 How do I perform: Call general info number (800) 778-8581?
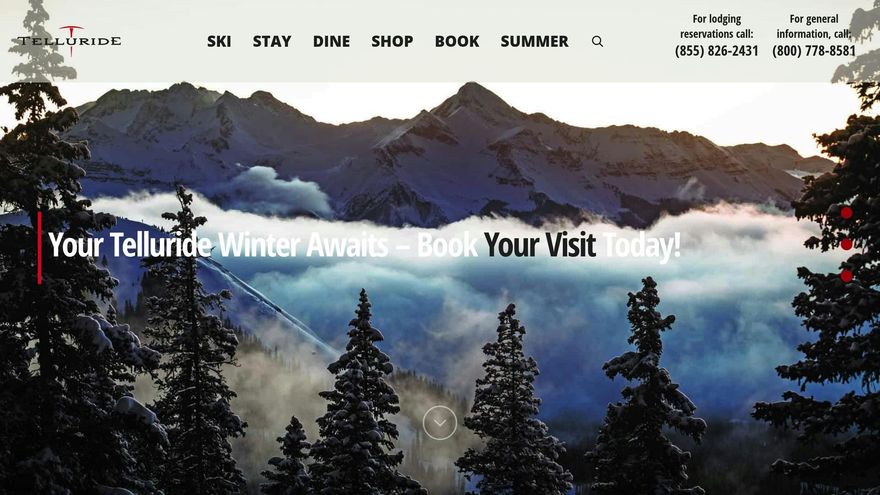[x=814, y=51]
